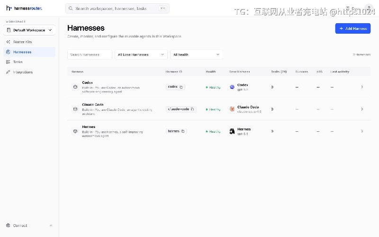Click the Codex base harness logo
The height and width of the screenshot is (237, 379).
[232, 87]
